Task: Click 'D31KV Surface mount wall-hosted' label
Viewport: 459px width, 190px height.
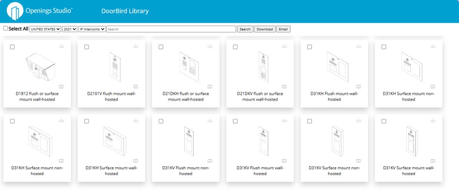Action: (x=409, y=171)
